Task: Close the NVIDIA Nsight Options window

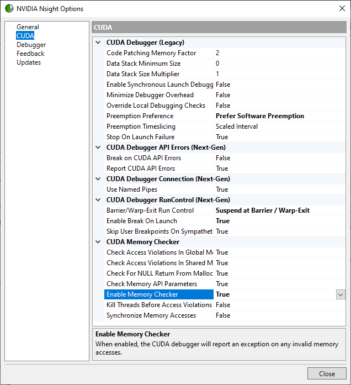Action: point(342,8)
